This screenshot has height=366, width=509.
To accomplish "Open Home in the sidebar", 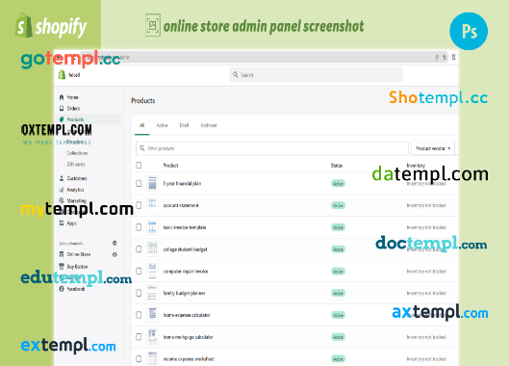I will point(69,97).
